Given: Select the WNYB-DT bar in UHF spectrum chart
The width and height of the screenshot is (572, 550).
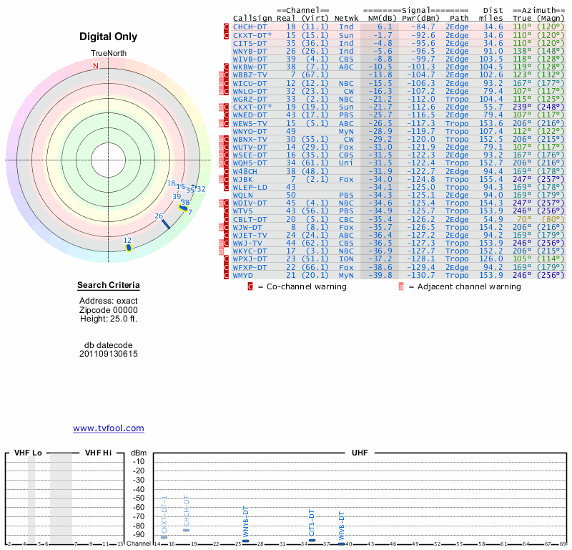Looking at the screenshot, I should point(246,541).
